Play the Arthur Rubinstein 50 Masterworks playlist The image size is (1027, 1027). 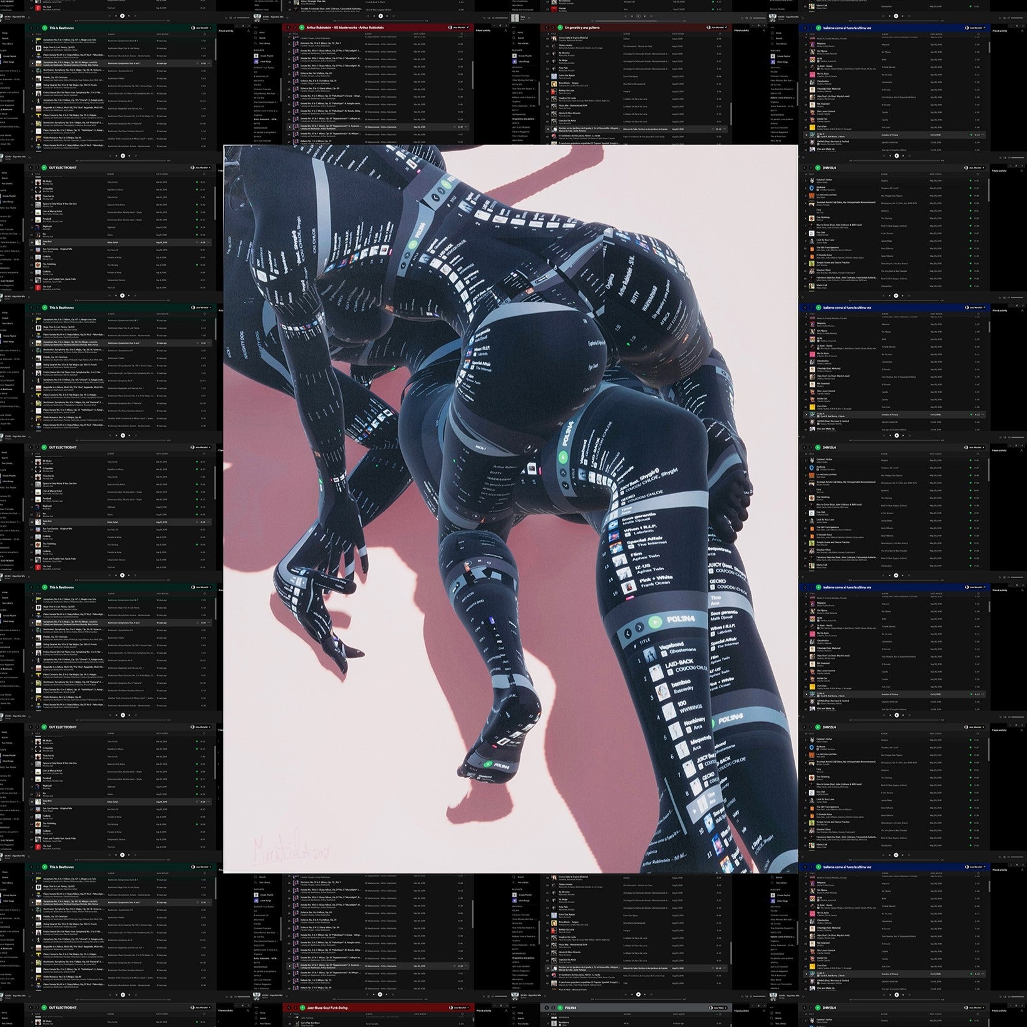point(302,28)
